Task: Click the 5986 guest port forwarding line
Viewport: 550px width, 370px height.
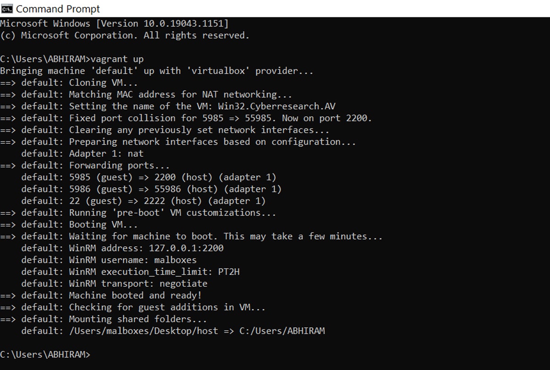Action: click(x=151, y=189)
